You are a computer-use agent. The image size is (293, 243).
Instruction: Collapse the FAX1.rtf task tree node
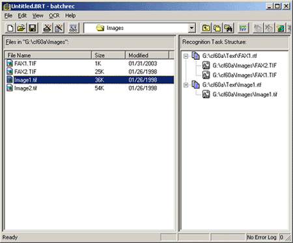[186, 56]
